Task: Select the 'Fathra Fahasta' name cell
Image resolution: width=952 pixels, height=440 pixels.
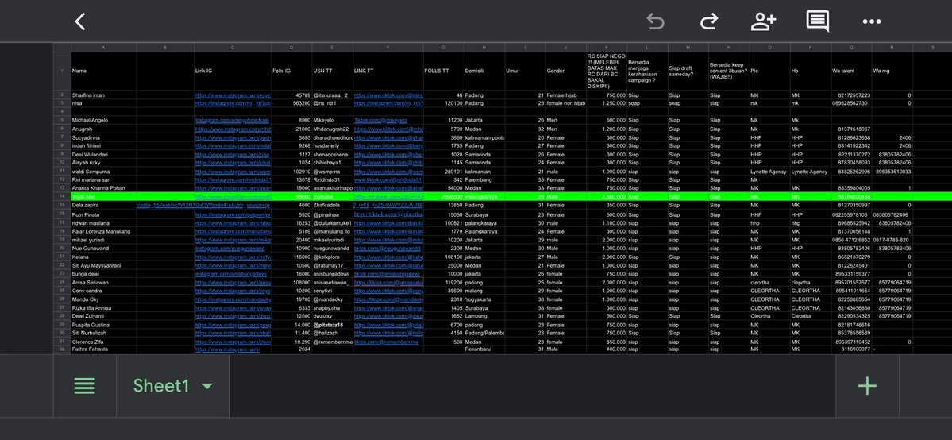Action: pos(103,349)
